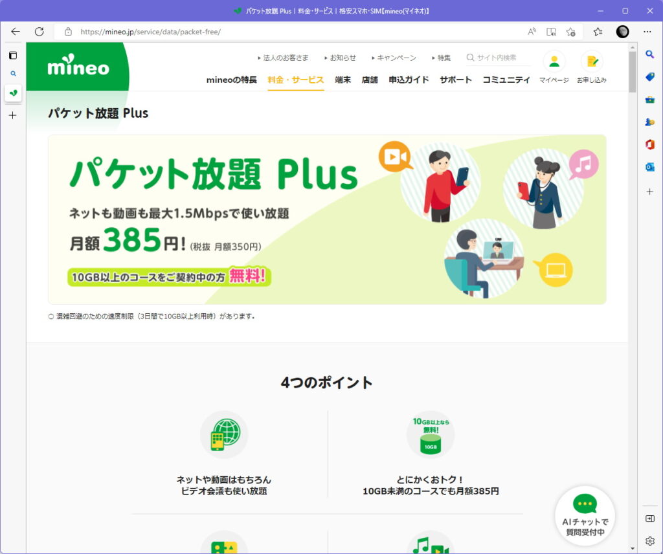The width and height of the screenshot is (663, 554).
Task: Click the サイト内検索 search field
Action: coord(498,58)
